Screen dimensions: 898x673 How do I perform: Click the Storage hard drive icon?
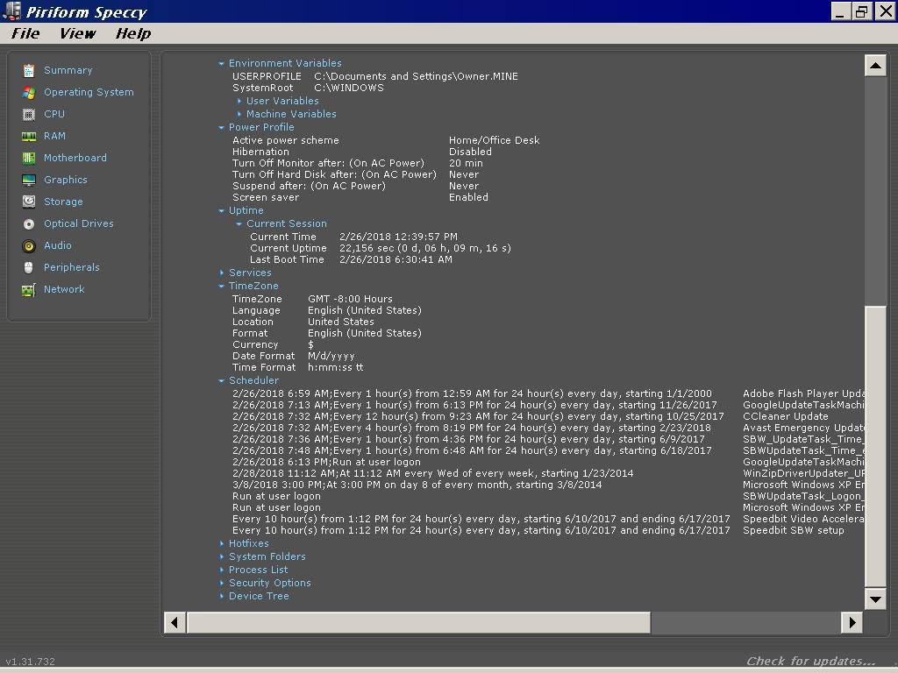(29, 202)
